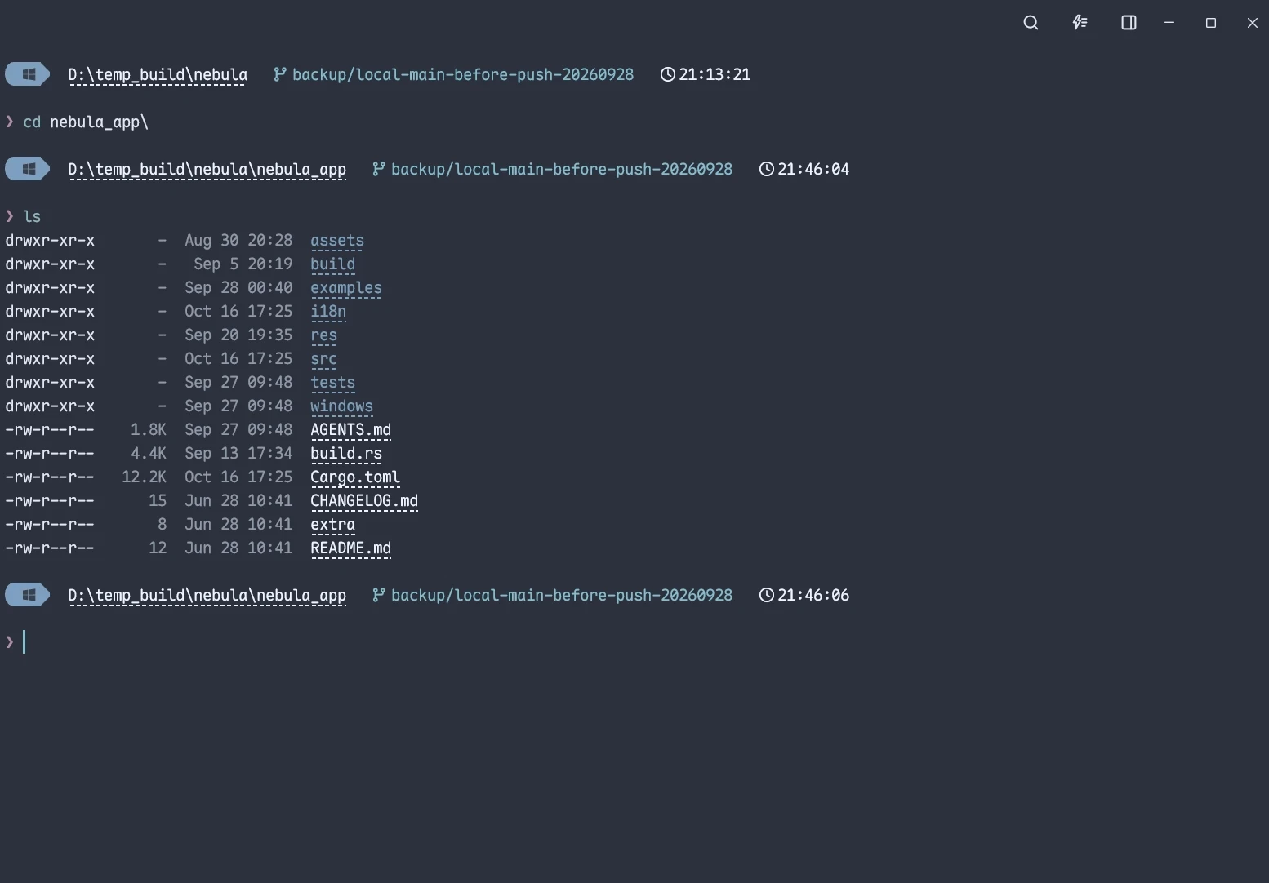The height and width of the screenshot is (883, 1269).
Task: Click the Windows badge on the first prompt
Action: [27, 74]
